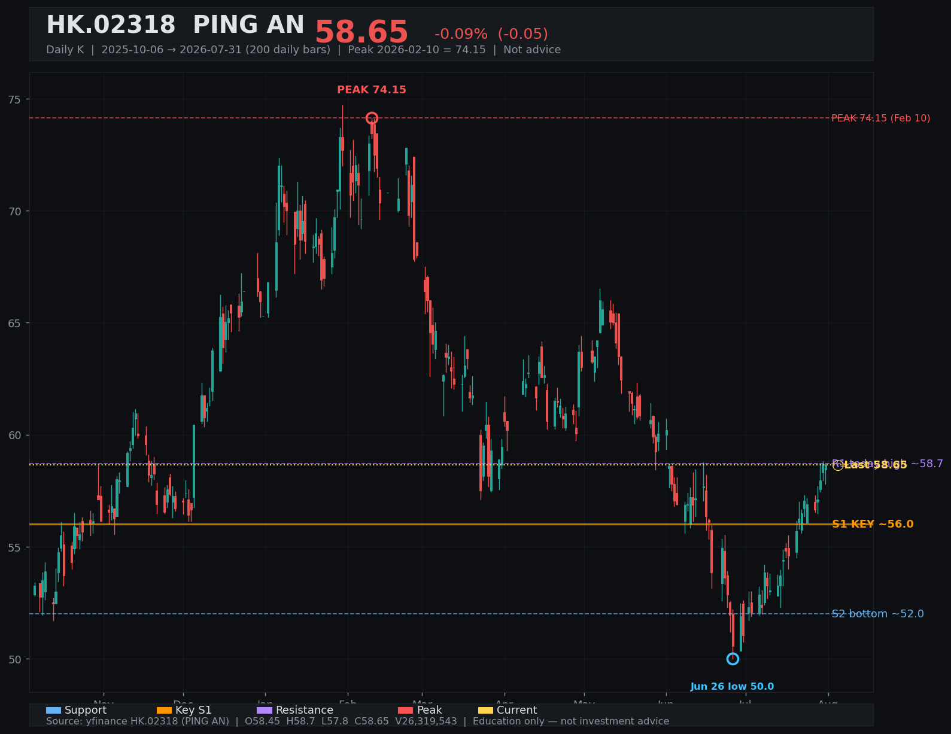Click the yellow circle beside the Last 58.65 label
951x734 pixels.
point(838,465)
